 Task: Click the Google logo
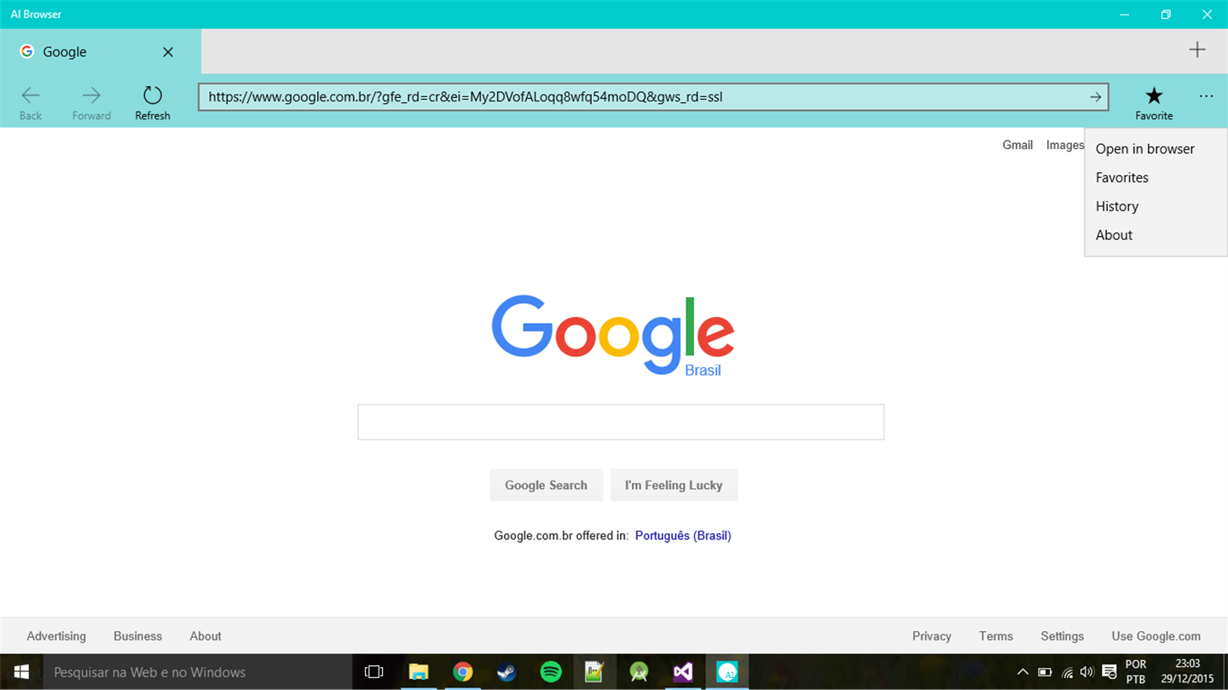[613, 335]
